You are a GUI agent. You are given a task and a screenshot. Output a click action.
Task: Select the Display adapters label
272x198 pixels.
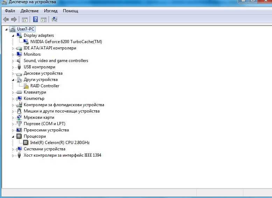39,35
